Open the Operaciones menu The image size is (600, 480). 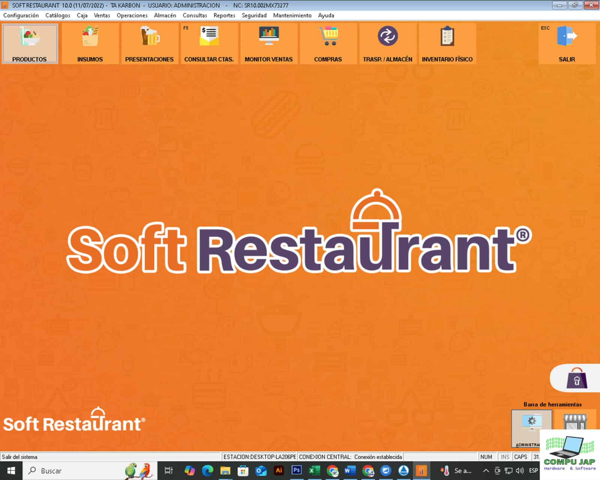pos(132,15)
